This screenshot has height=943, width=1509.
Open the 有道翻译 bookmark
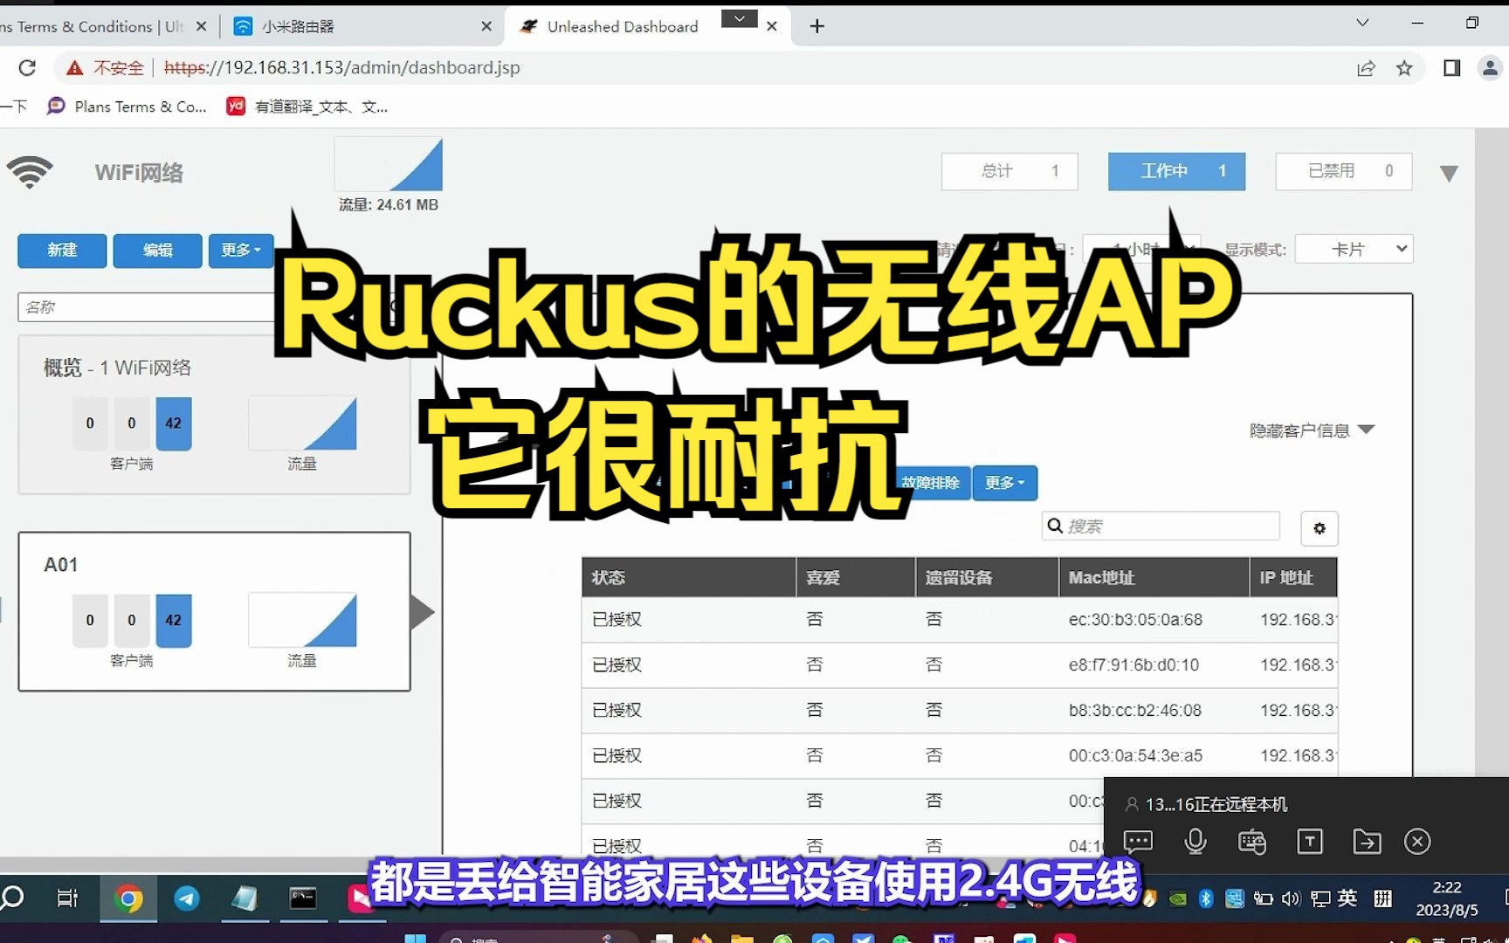(x=307, y=107)
